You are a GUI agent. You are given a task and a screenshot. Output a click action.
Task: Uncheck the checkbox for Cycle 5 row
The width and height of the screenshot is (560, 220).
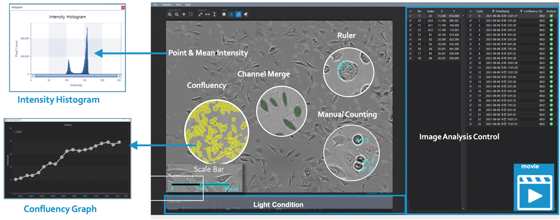471,40
